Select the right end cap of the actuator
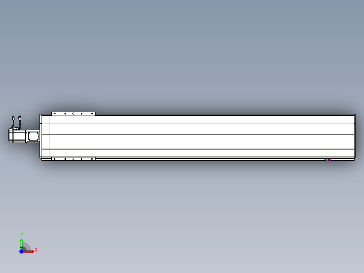Screen dimensions: 364x273 click(352, 136)
